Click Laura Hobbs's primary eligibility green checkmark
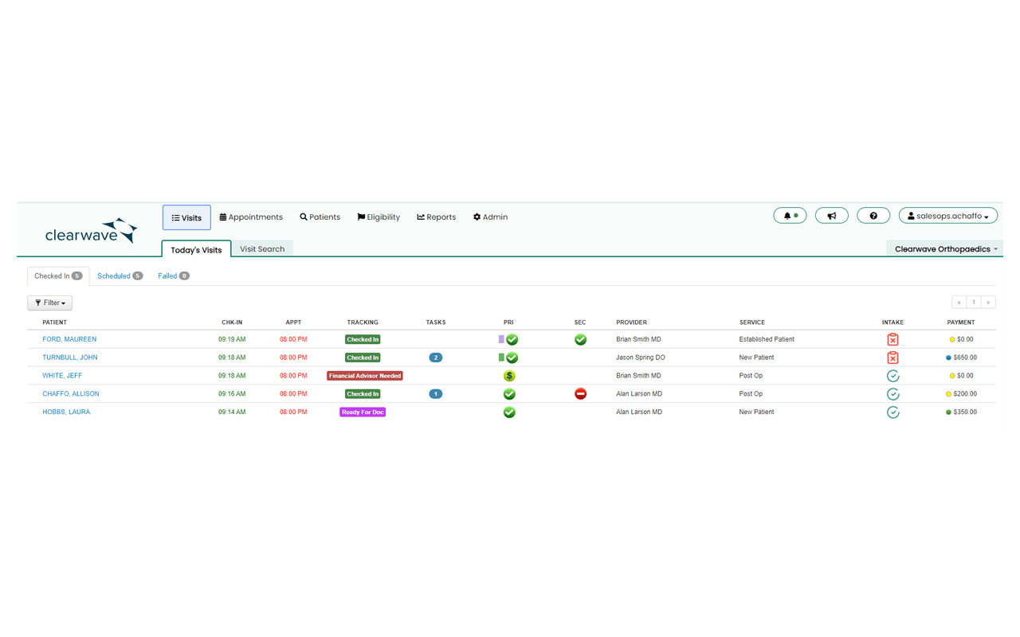The height and width of the screenshot is (637, 1020). point(509,412)
